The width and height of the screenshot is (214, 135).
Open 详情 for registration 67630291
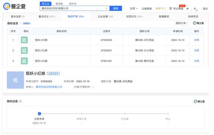(x=196, y=50)
